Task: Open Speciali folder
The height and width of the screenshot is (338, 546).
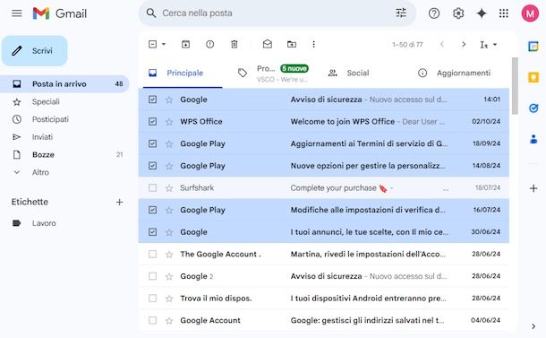Action: point(64,102)
